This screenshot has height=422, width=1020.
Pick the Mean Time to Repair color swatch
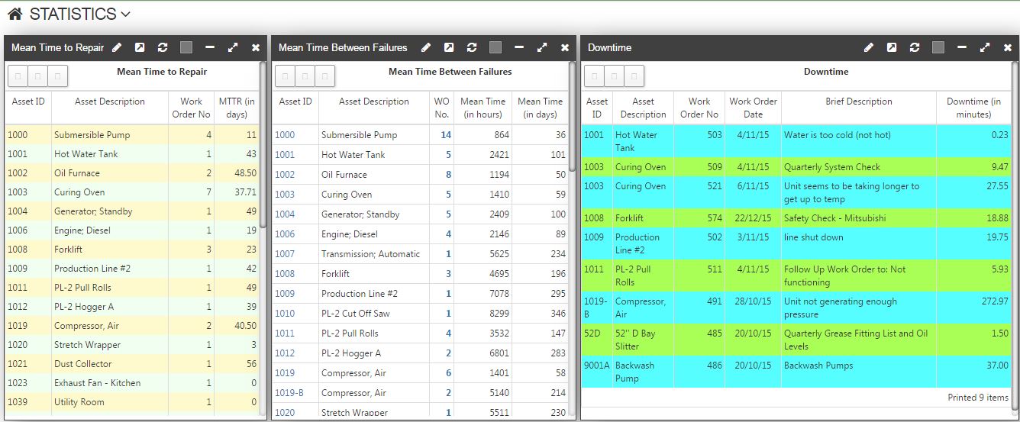pos(186,47)
